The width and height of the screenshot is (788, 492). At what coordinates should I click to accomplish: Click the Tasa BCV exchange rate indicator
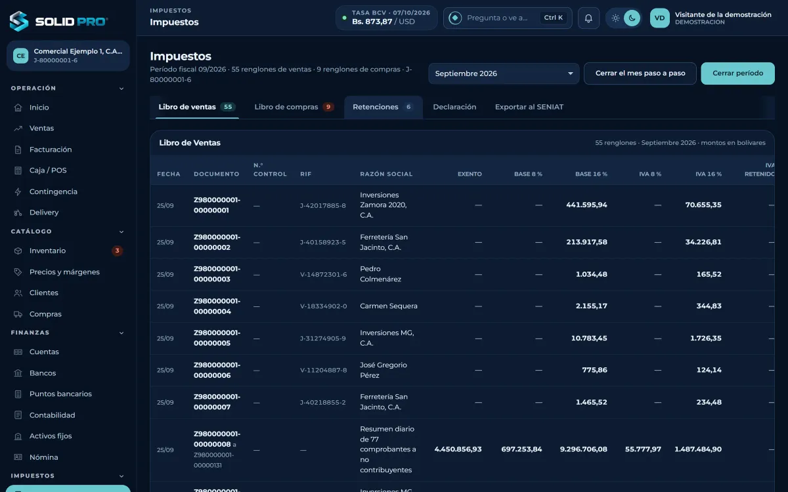point(387,18)
